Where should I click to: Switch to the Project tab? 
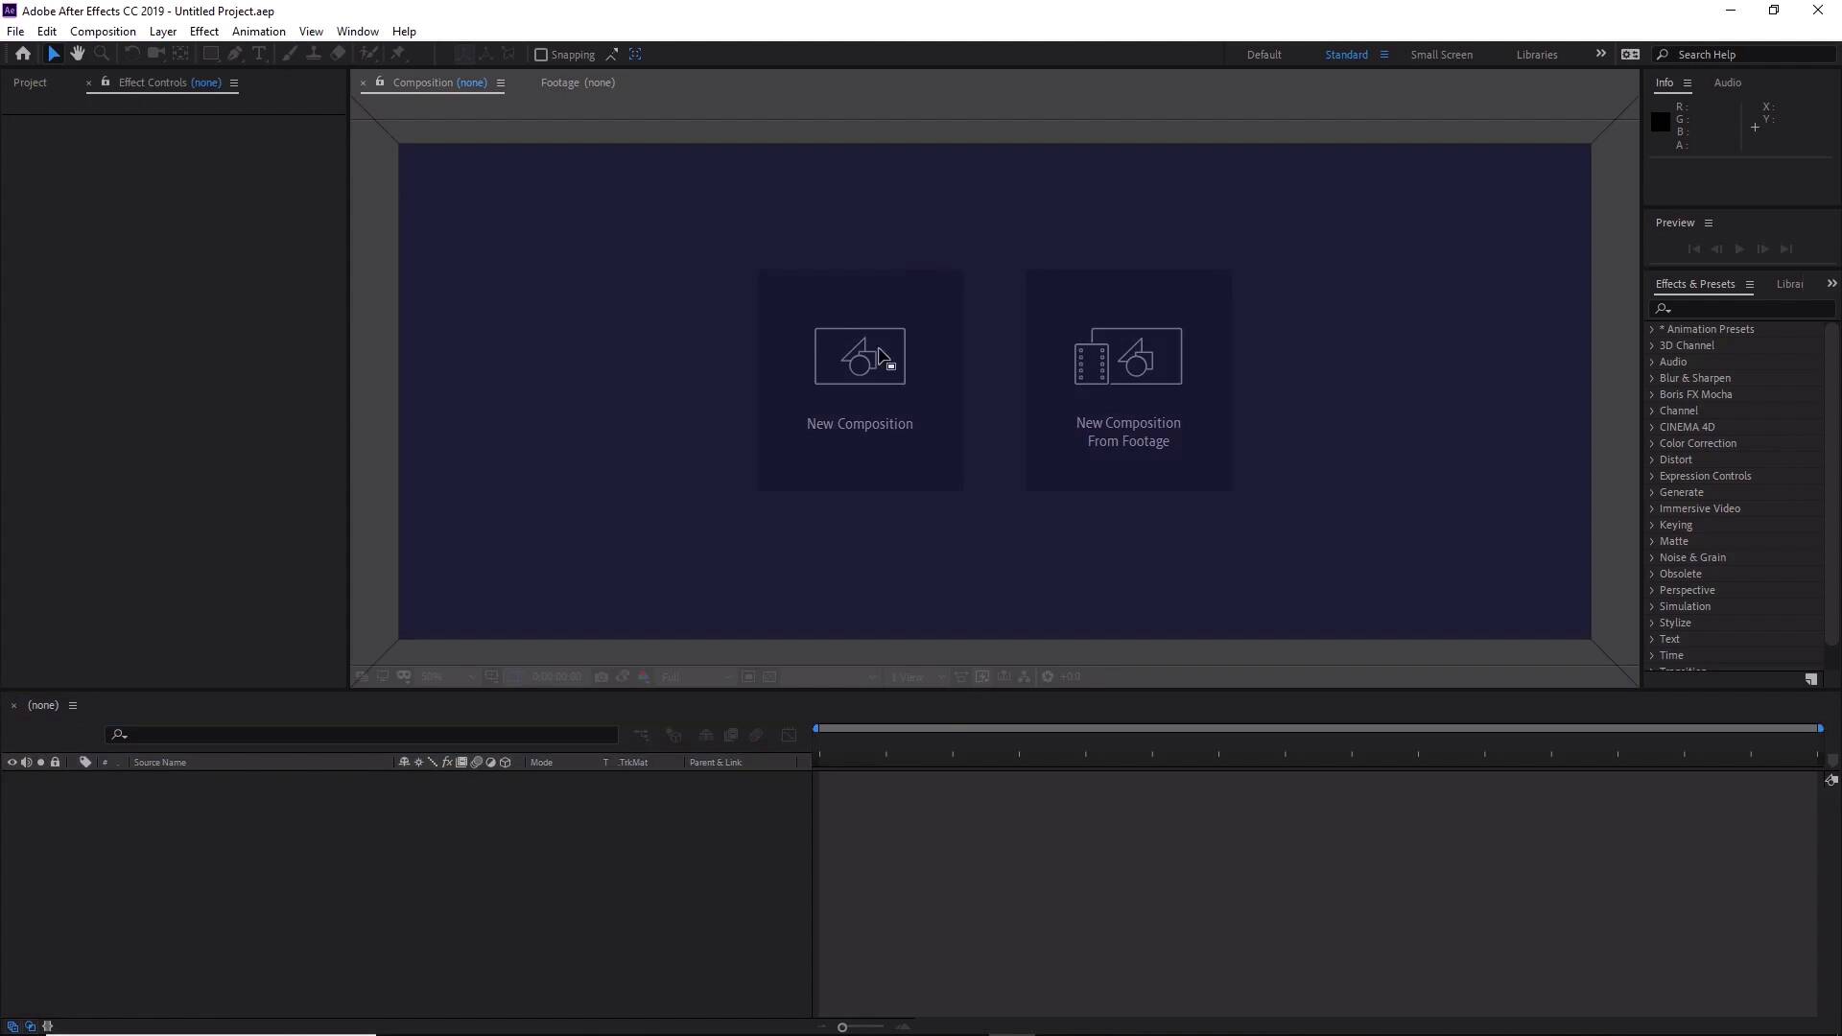[x=30, y=82]
